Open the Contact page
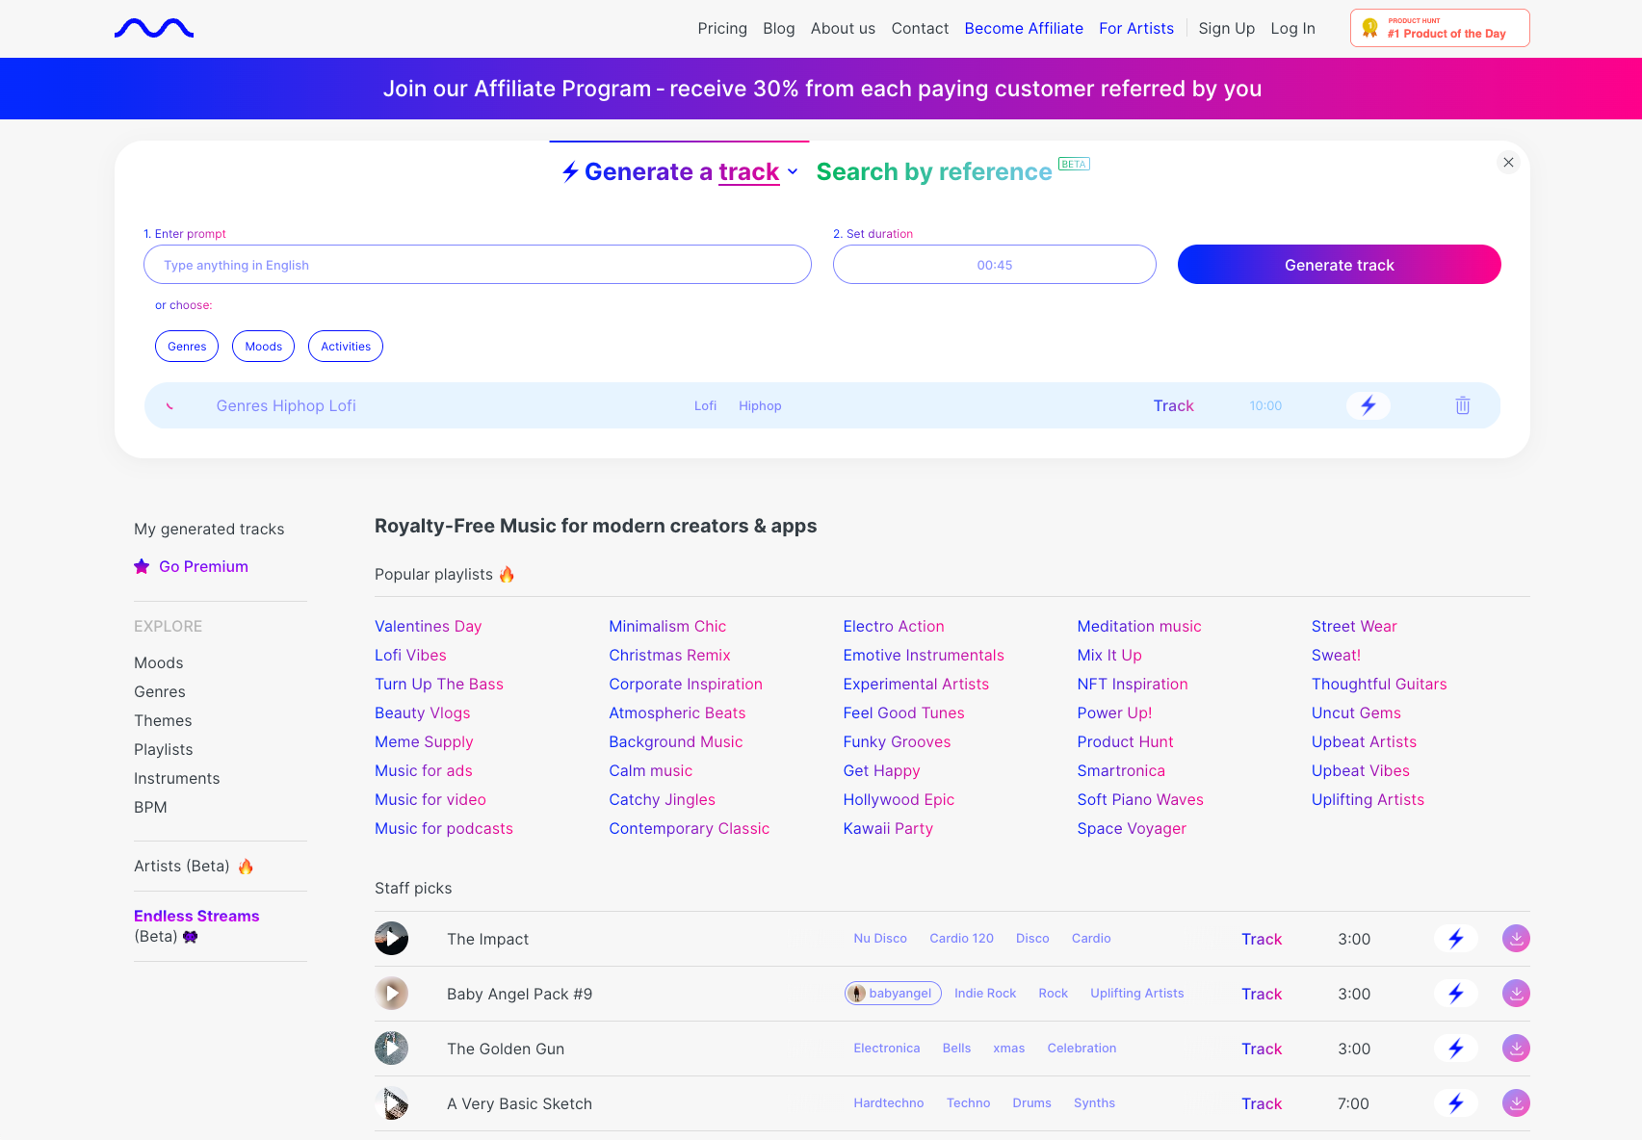 [x=920, y=29]
